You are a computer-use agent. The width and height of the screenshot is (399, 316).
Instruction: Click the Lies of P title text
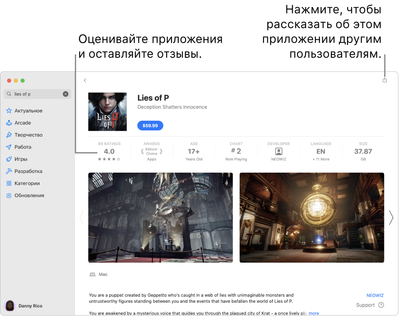pos(153,98)
